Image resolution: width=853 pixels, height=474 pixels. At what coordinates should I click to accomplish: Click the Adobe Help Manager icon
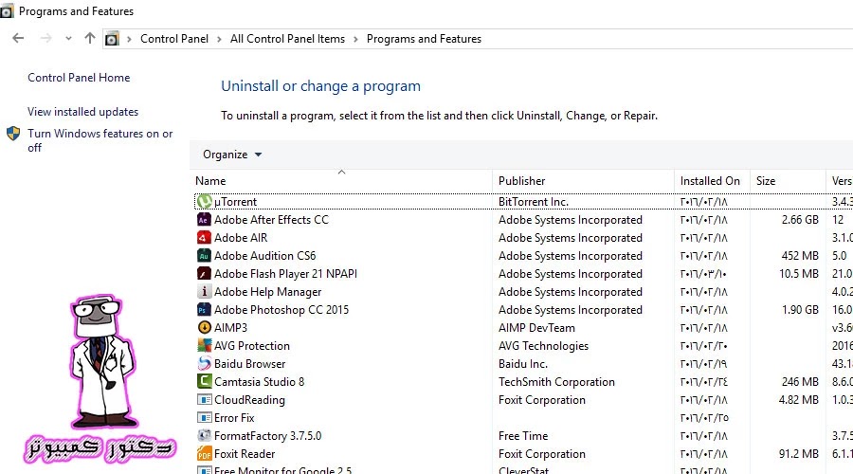point(204,291)
